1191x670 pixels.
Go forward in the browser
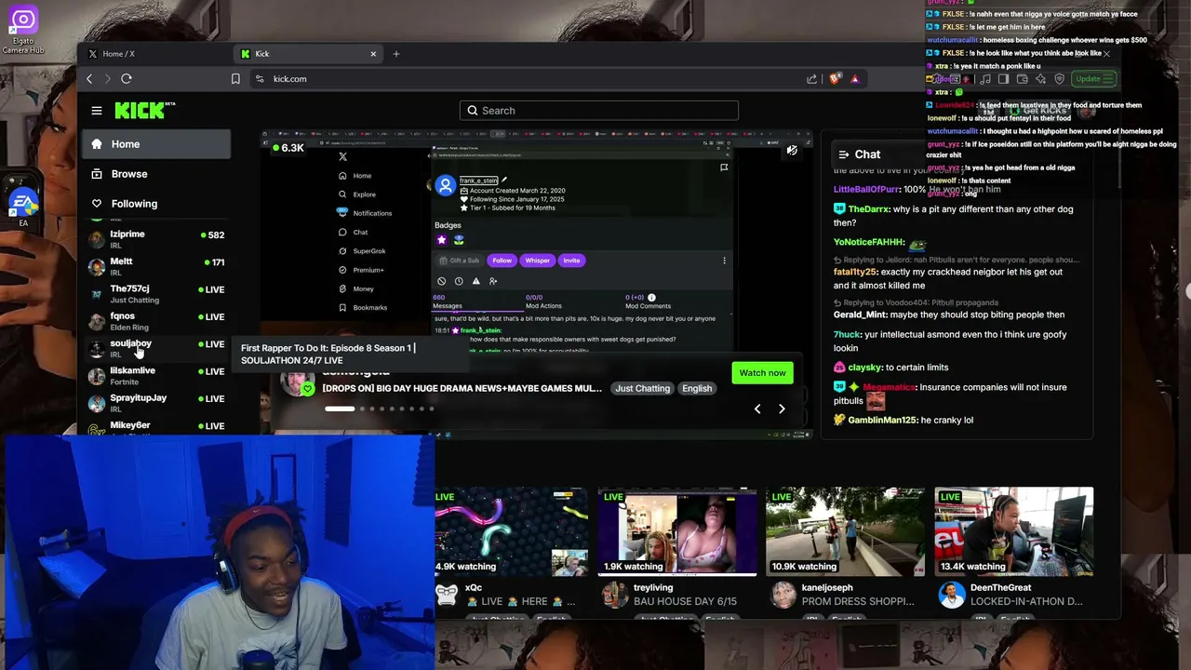pyautogui.click(x=107, y=79)
